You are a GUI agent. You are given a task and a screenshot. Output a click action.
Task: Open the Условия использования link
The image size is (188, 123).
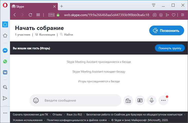coord(28,120)
